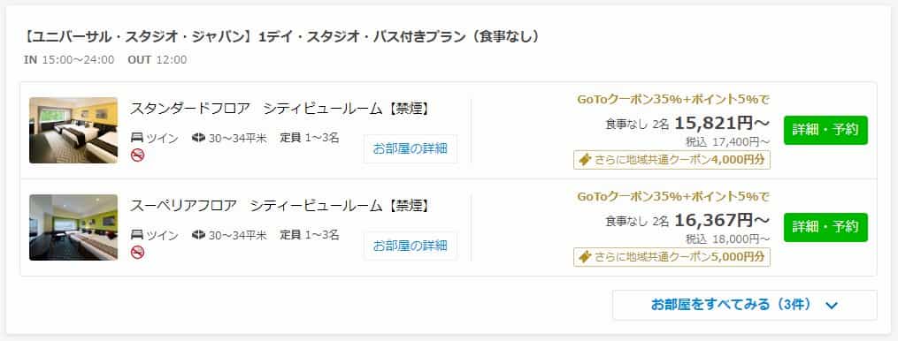Click the coupon ticket icon on 4,000円分 badge

[x=585, y=160]
